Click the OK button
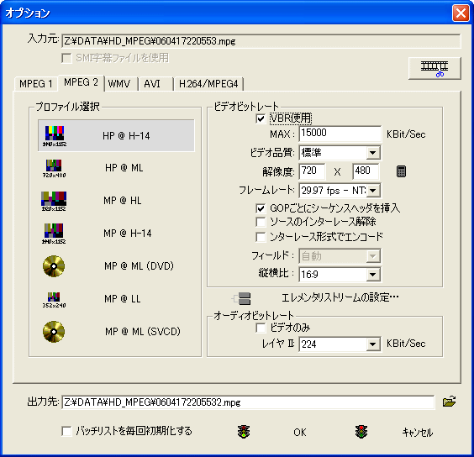The height and width of the screenshot is (457, 474). 299,432
